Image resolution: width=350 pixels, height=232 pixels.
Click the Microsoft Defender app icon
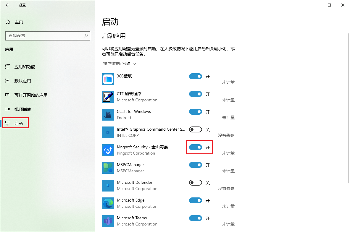[x=108, y=186]
